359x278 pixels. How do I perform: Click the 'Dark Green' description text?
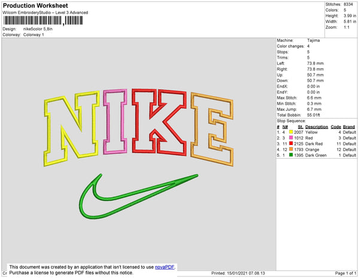coord(316,155)
